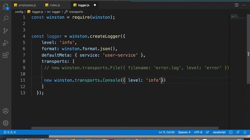The image size is (250, 140).
Task: Click the horizontal scrollbar under the editor
Action: click(125, 128)
